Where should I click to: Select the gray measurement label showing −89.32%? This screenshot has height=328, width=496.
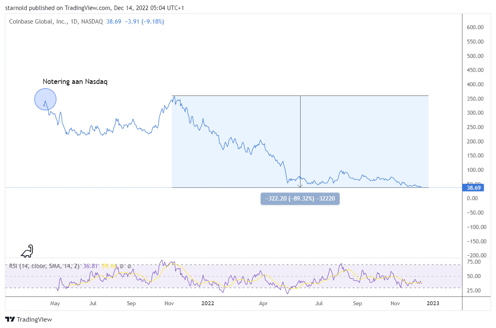(300, 199)
